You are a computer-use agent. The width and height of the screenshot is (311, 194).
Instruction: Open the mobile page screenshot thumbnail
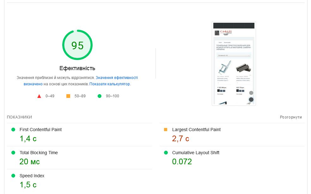[x=234, y=63]
